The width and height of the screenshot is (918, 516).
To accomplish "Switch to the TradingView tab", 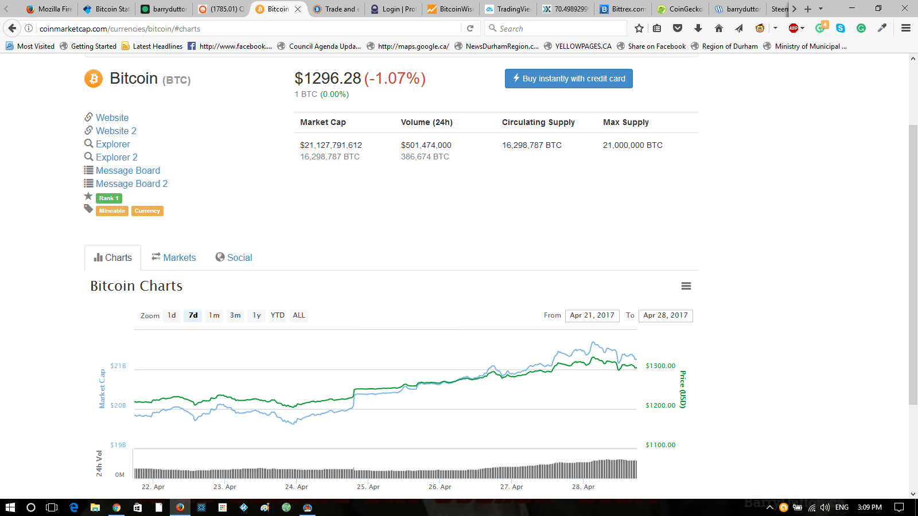I will pos(508,9).
